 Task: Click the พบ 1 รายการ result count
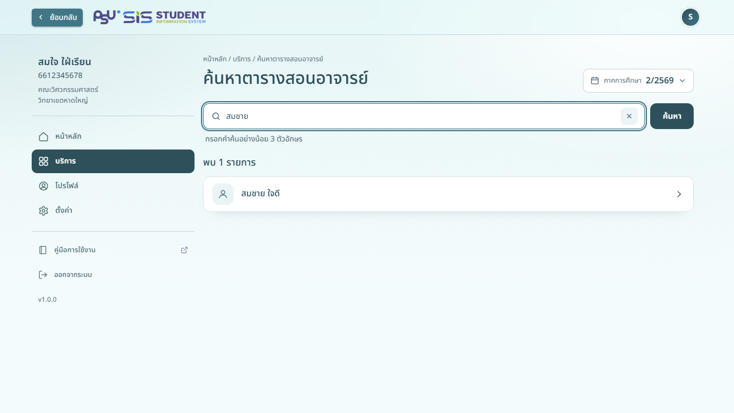click(x=229, y=162)
